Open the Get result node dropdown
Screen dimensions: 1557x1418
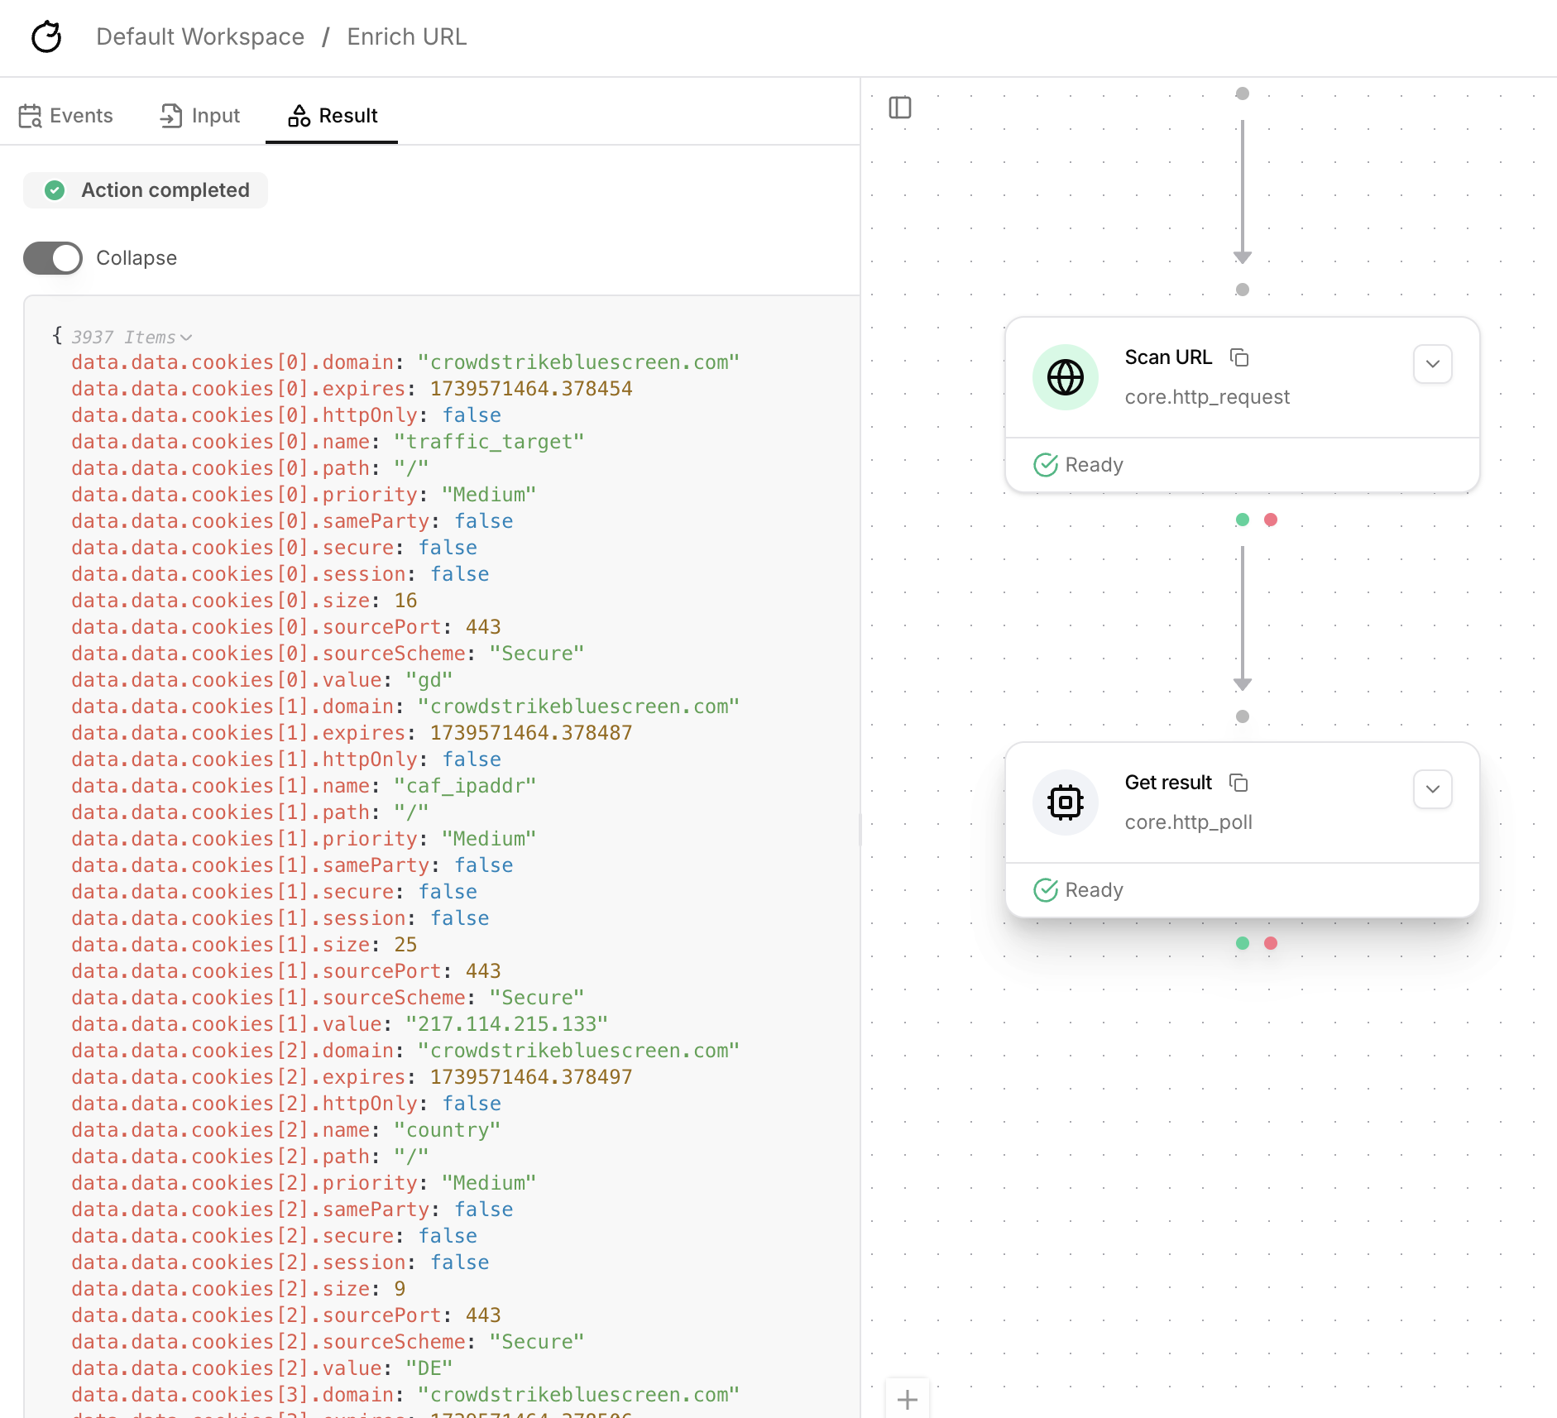point(1433,789)
